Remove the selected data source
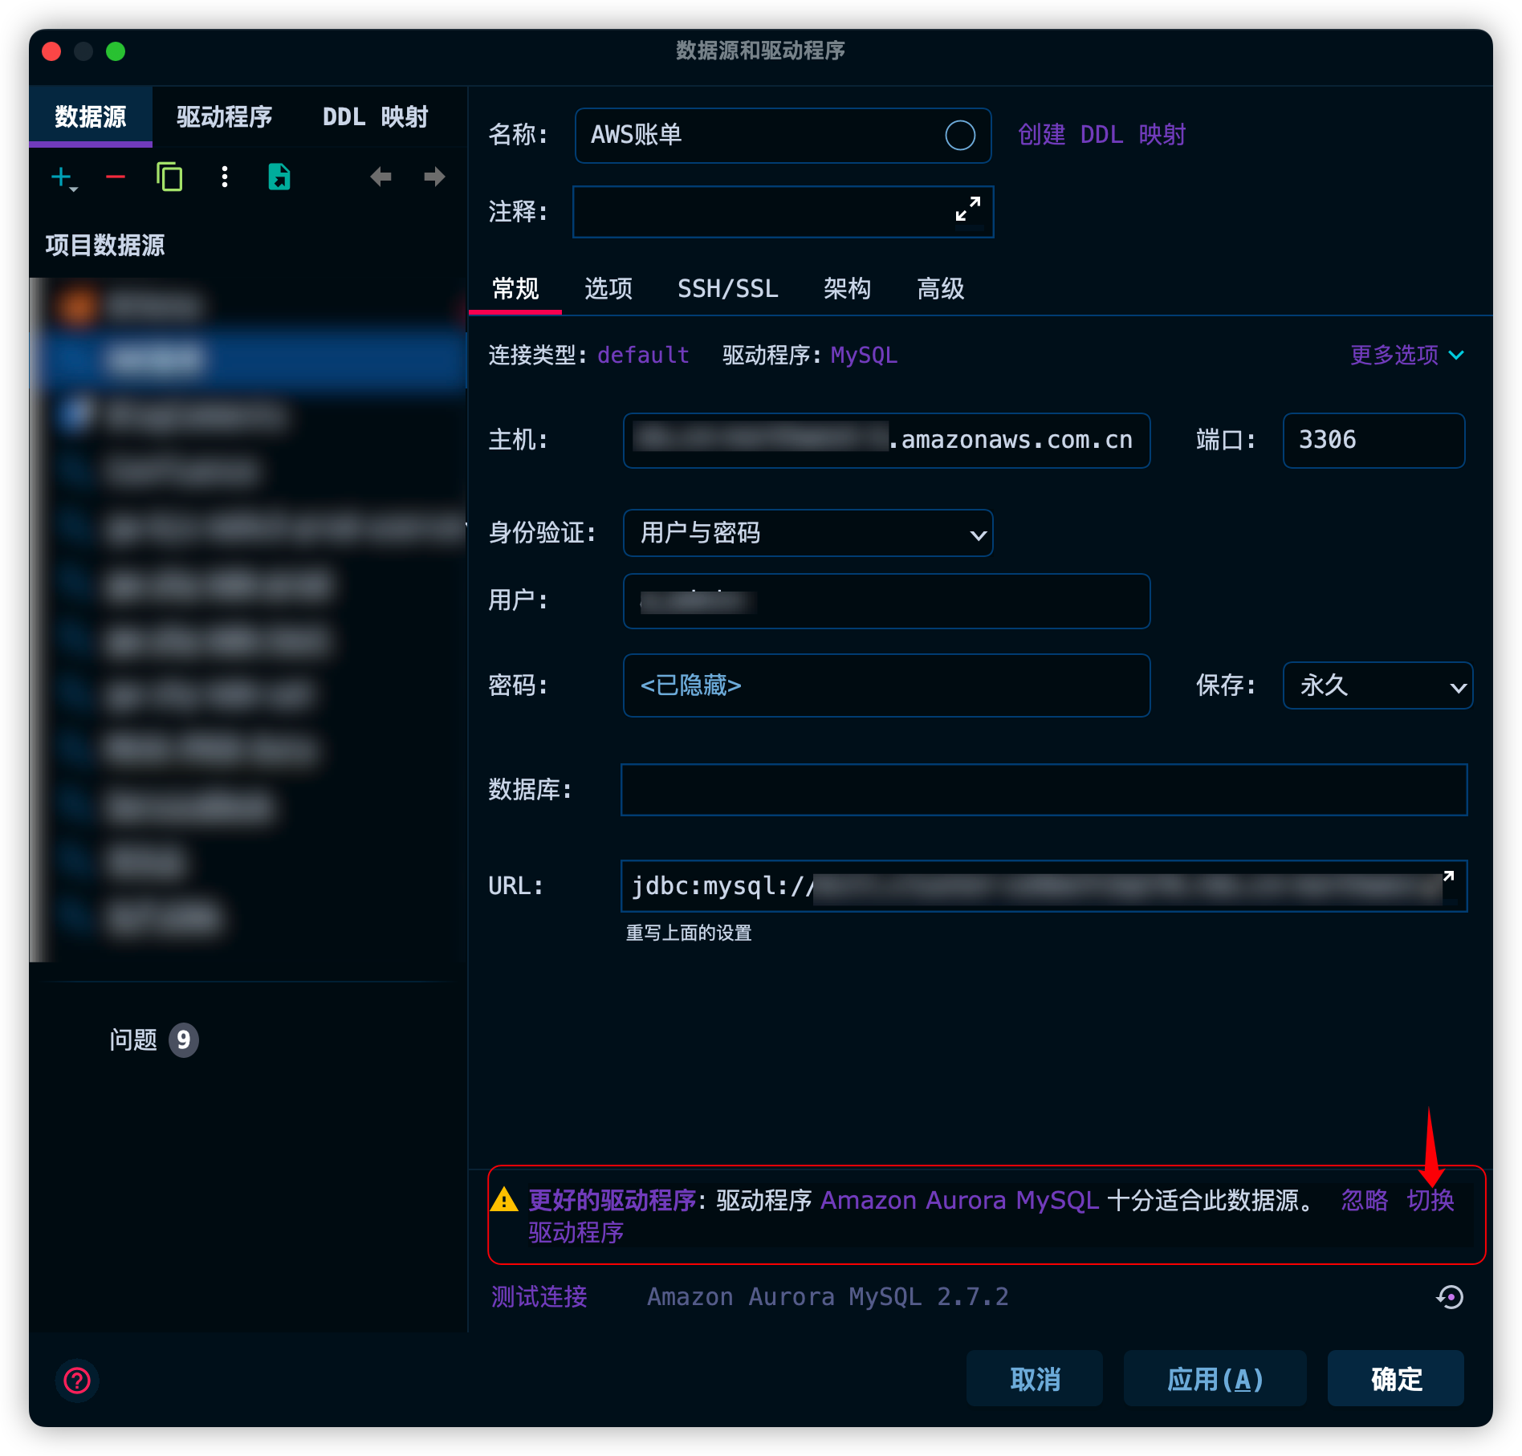This screenshot has height=1456, width=1522. (115, 177)
